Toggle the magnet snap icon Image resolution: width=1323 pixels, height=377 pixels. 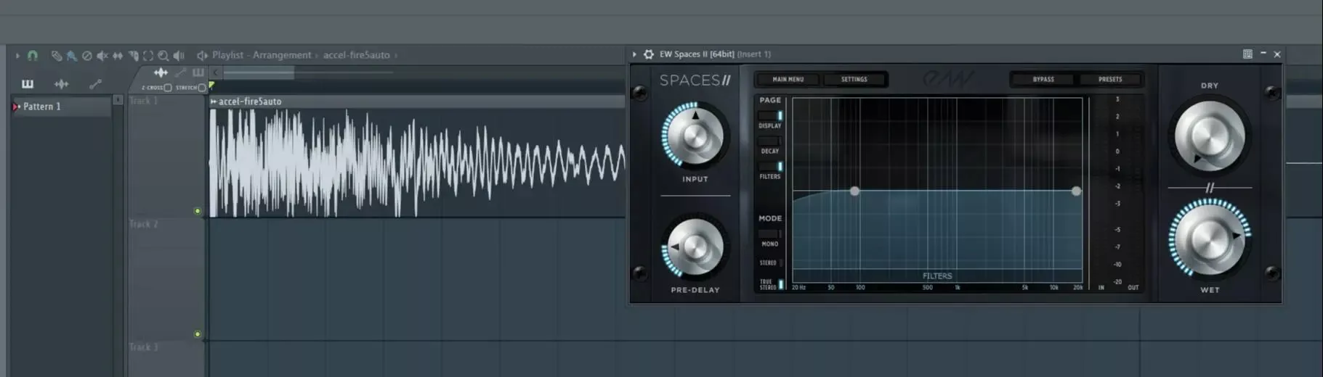pyautogui.click(x=33, y=55)
